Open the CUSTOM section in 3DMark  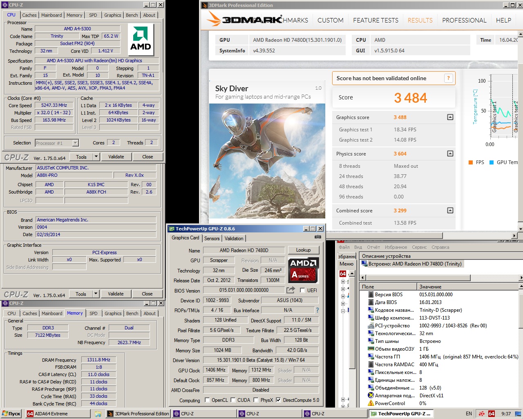coord(330,20)
